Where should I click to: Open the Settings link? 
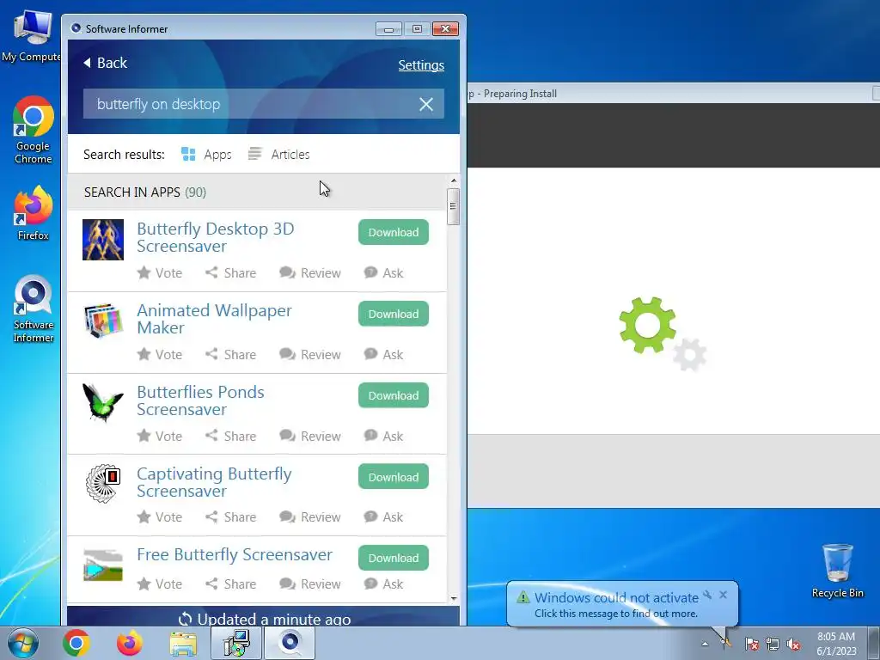point(421,65)
